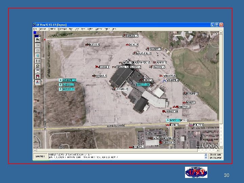Click the cyan up-arrow toolbar icon
The width and height of the screenshot is (244, 183).
[x=38, y=56]
